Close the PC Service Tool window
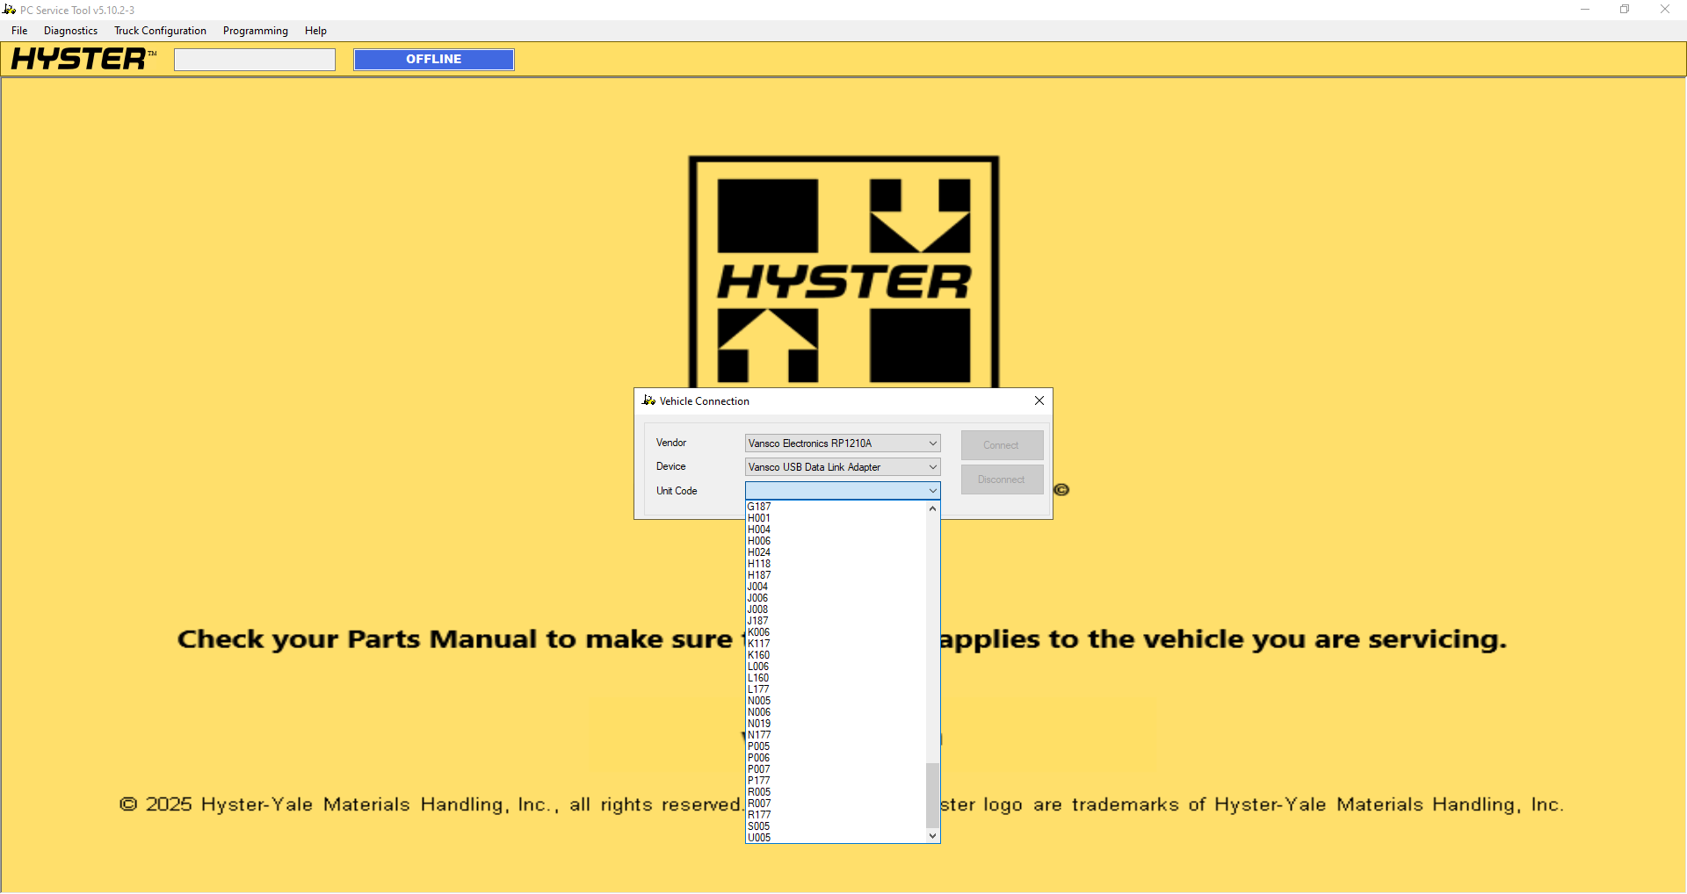 pyautogui.click(x=1665, y=10)
